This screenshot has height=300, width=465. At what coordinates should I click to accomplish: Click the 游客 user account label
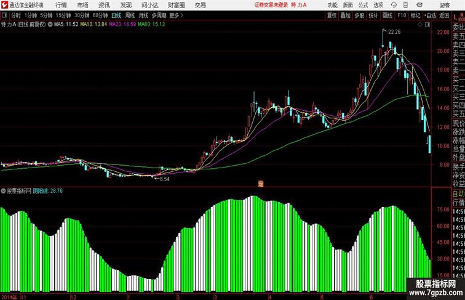click(x=445, y=5)
